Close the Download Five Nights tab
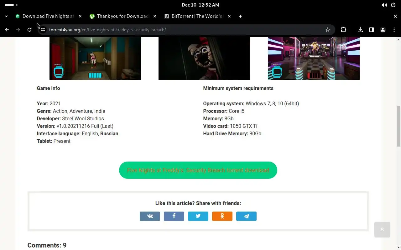The image size is (401, 250). pyautogui.click(x=80, y=16)
